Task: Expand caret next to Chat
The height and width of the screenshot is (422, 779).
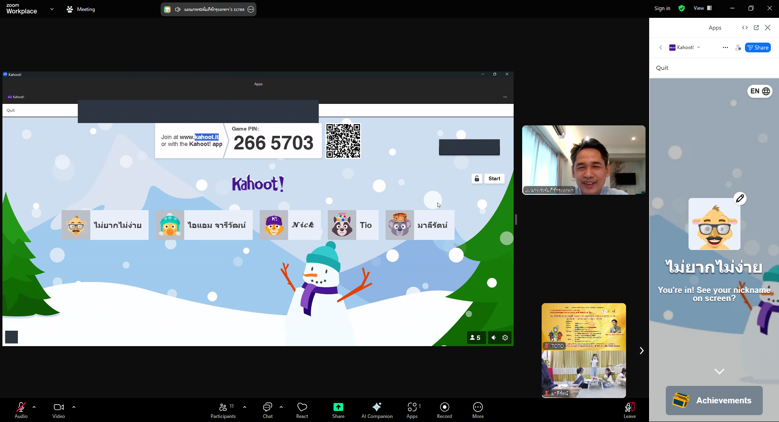Action: coord(281,407)
